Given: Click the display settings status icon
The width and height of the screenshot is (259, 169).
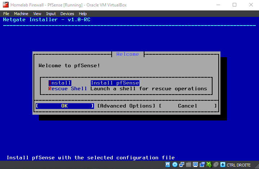Looking at the screenshot, I should 195,165.
